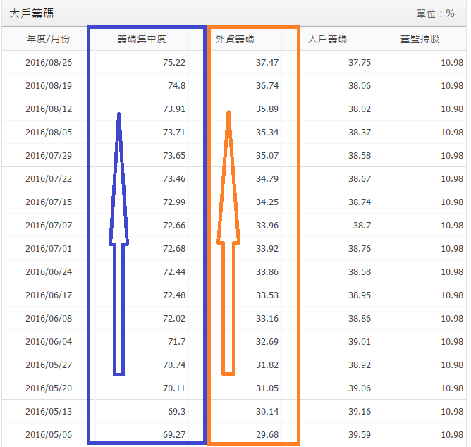Viewport: 471px width, 447px height.
Task: Click the 大戶籌碼 column header
Action: (327, 39)
